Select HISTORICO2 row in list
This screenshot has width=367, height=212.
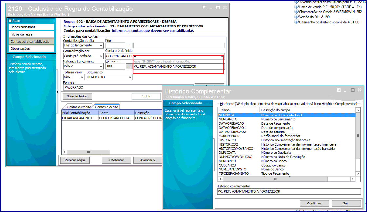[287, 144]
